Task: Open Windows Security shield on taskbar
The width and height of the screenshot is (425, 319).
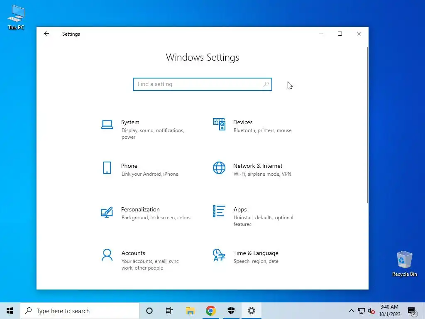Action: (231, 311)
